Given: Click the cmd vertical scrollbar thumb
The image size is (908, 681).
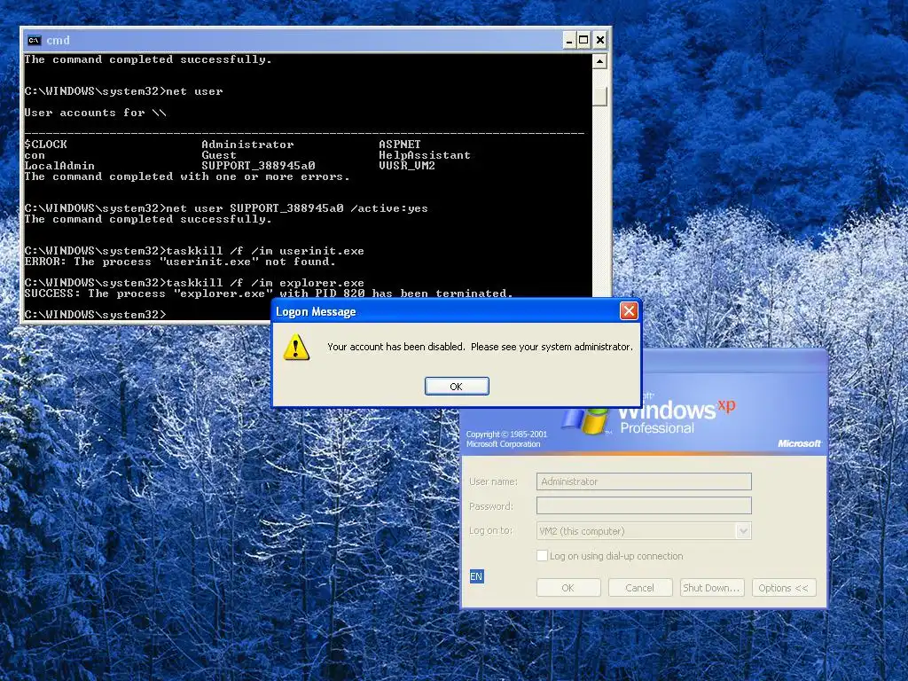Looking at the screenshot, I should point(600,96).
